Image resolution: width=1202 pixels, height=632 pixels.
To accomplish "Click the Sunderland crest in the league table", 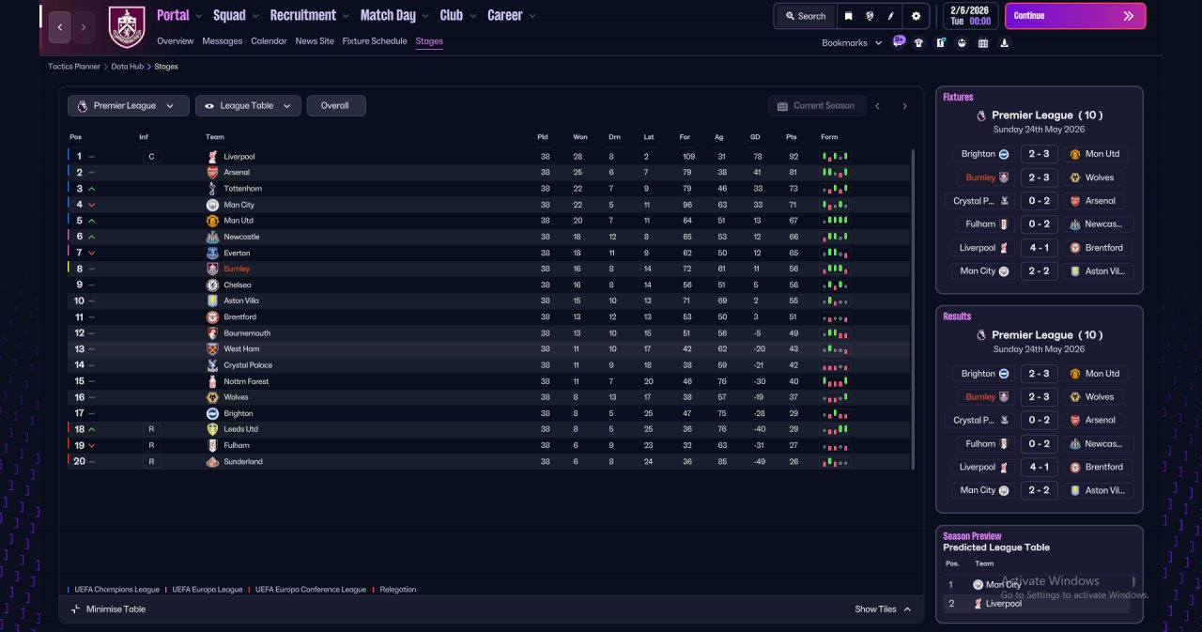I will coord(213,461).
